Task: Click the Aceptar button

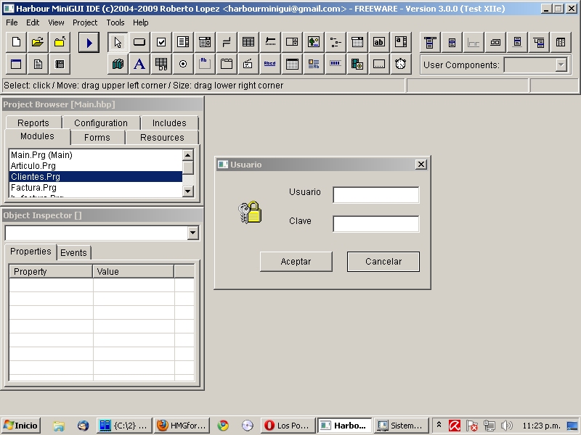Action: pos(296,262)
